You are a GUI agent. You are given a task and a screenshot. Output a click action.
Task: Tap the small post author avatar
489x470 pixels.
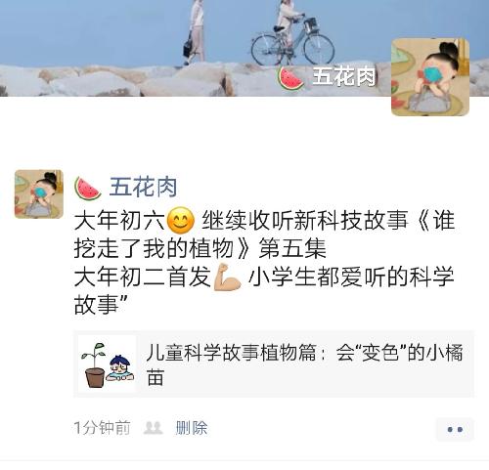pos(39,194)
